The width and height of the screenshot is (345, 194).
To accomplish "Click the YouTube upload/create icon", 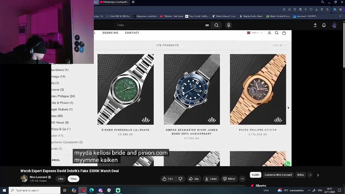I will 315,25.
